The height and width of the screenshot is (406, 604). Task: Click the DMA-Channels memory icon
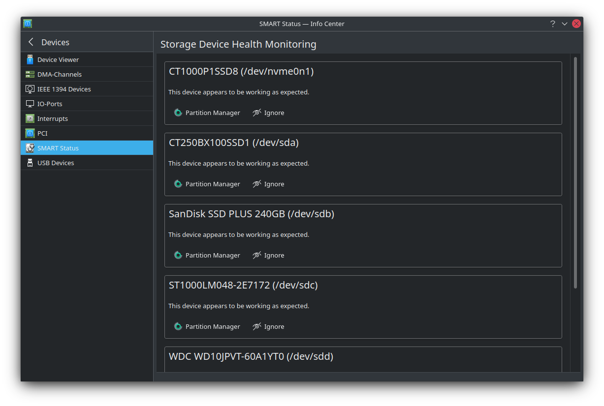30,74
